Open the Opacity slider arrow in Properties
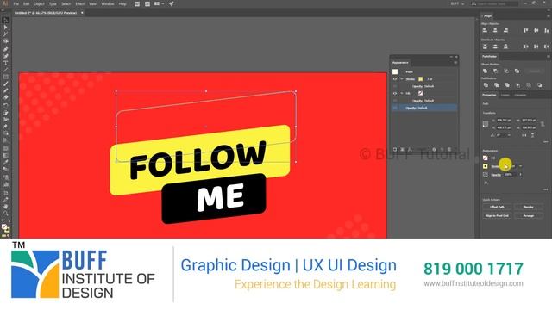The width and height of the screenshot is (552, 310). coord(520,174)
